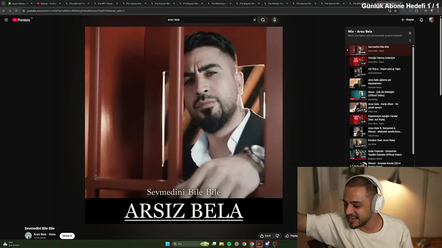
Task: Open the account avatar menu
Action: click(431, 20)
